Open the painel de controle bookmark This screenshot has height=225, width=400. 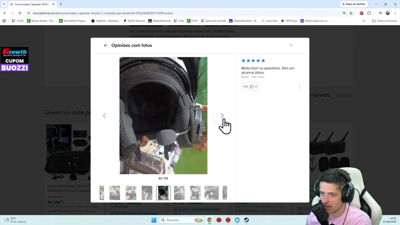click(x=213, y=21)
